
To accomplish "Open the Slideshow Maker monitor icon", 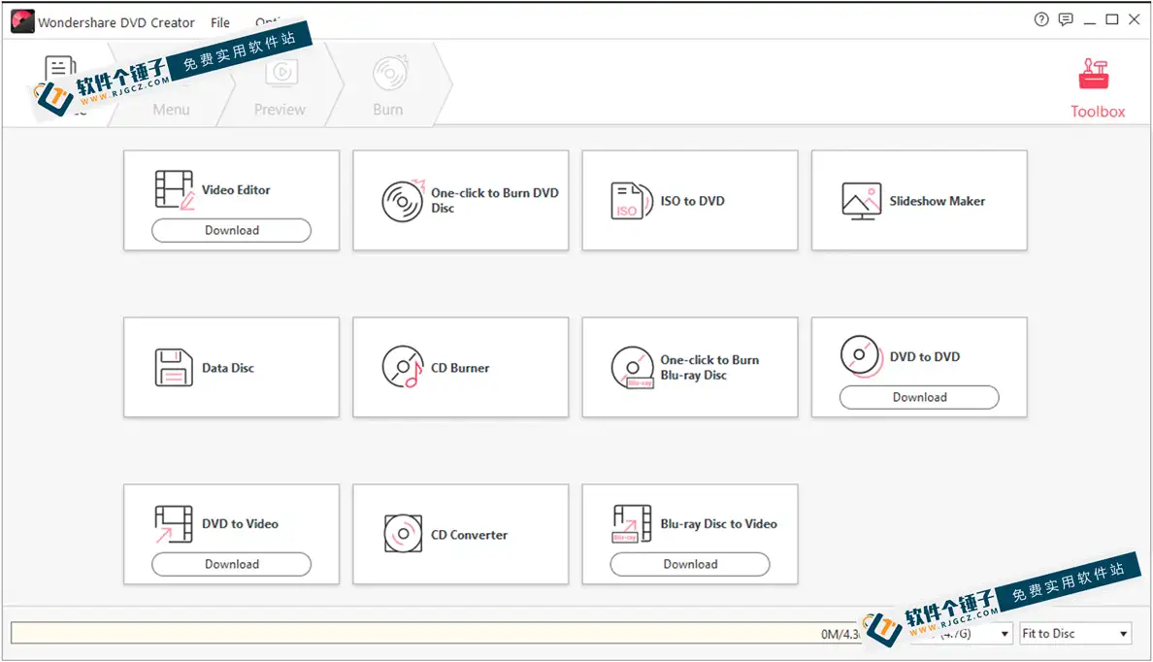I will pyautogui.click(x=861, y=201).
